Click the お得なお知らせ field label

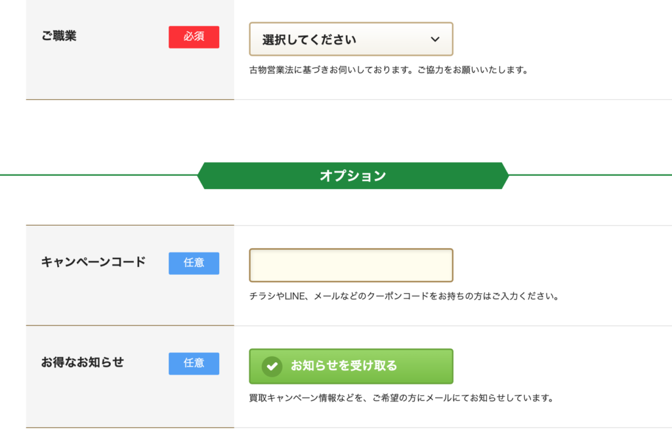pos(83,362)
